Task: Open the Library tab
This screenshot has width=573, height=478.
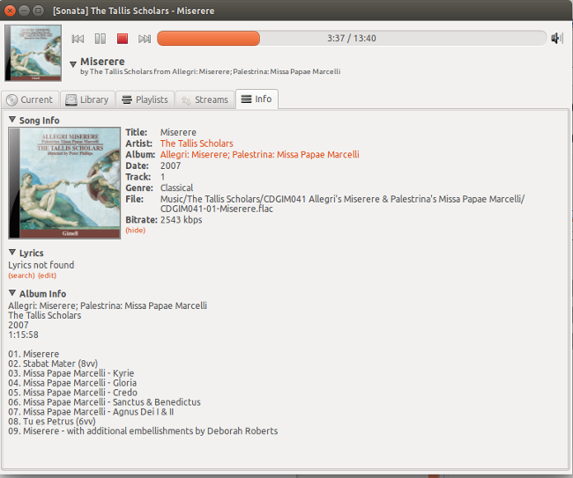Action: coord(87,99)
